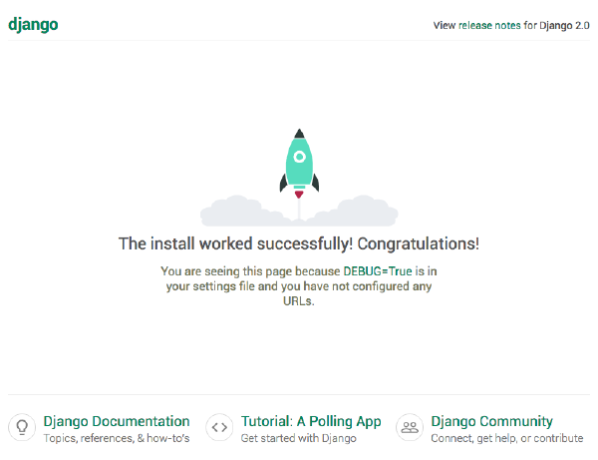Click the people community icon
Screen dimensions: 598x460
pos(410,427)
